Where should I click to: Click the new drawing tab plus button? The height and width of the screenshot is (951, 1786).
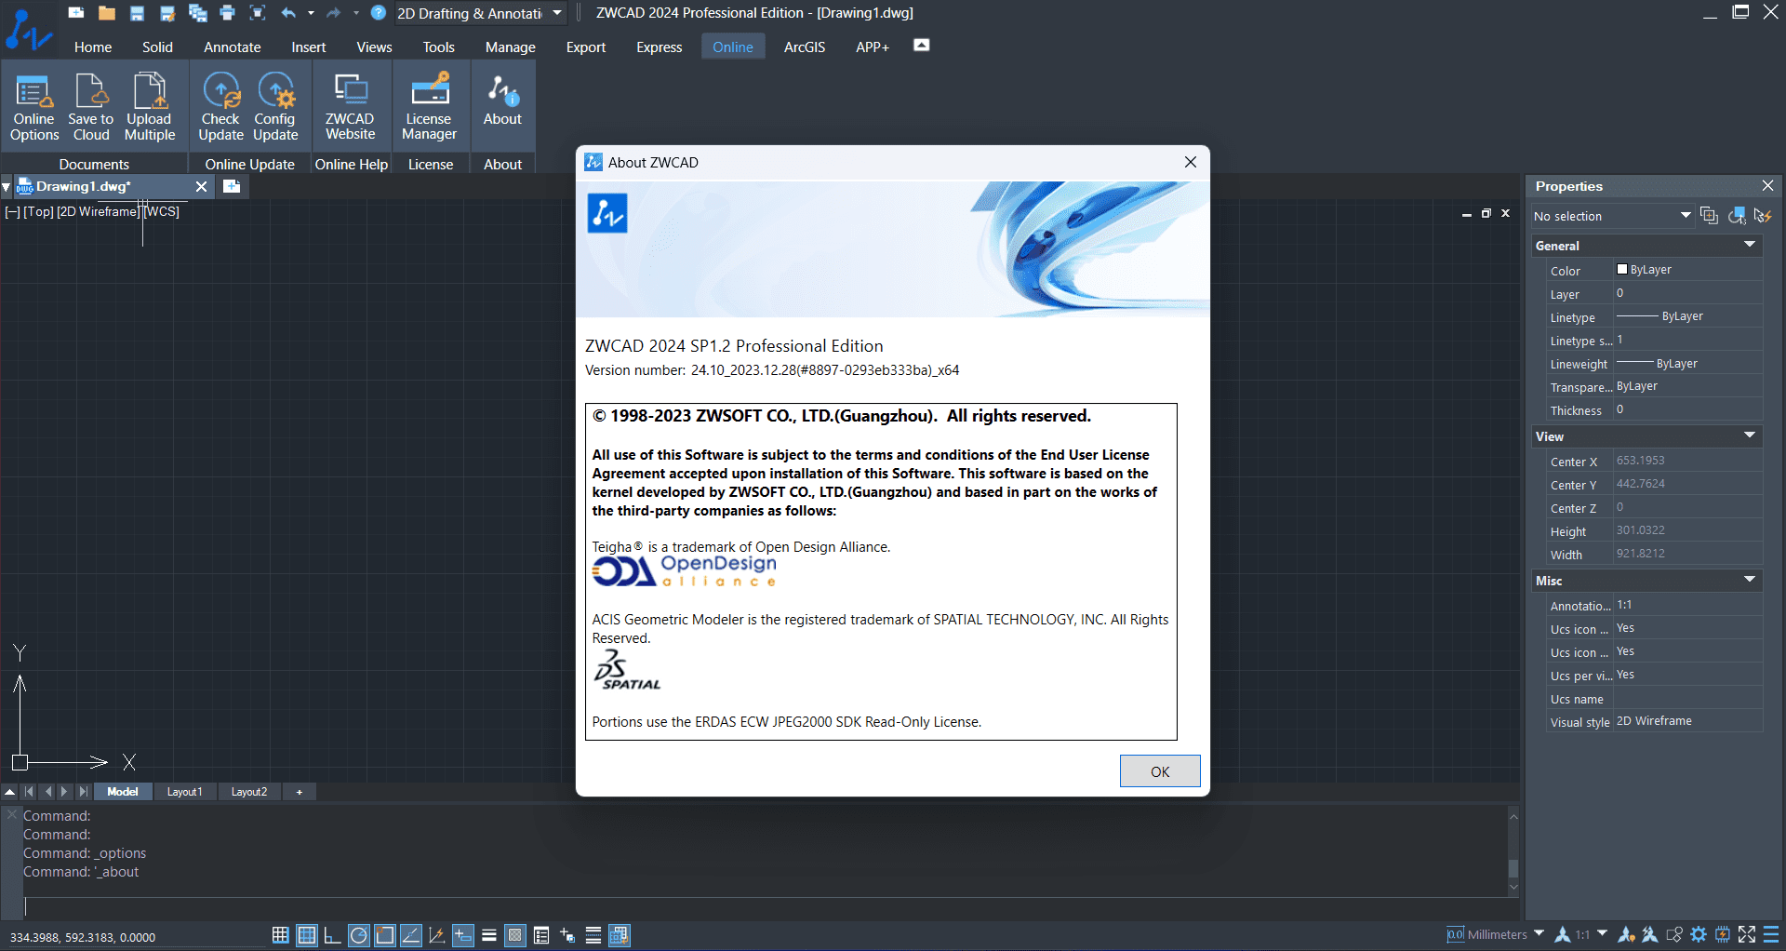pos(232,186)
